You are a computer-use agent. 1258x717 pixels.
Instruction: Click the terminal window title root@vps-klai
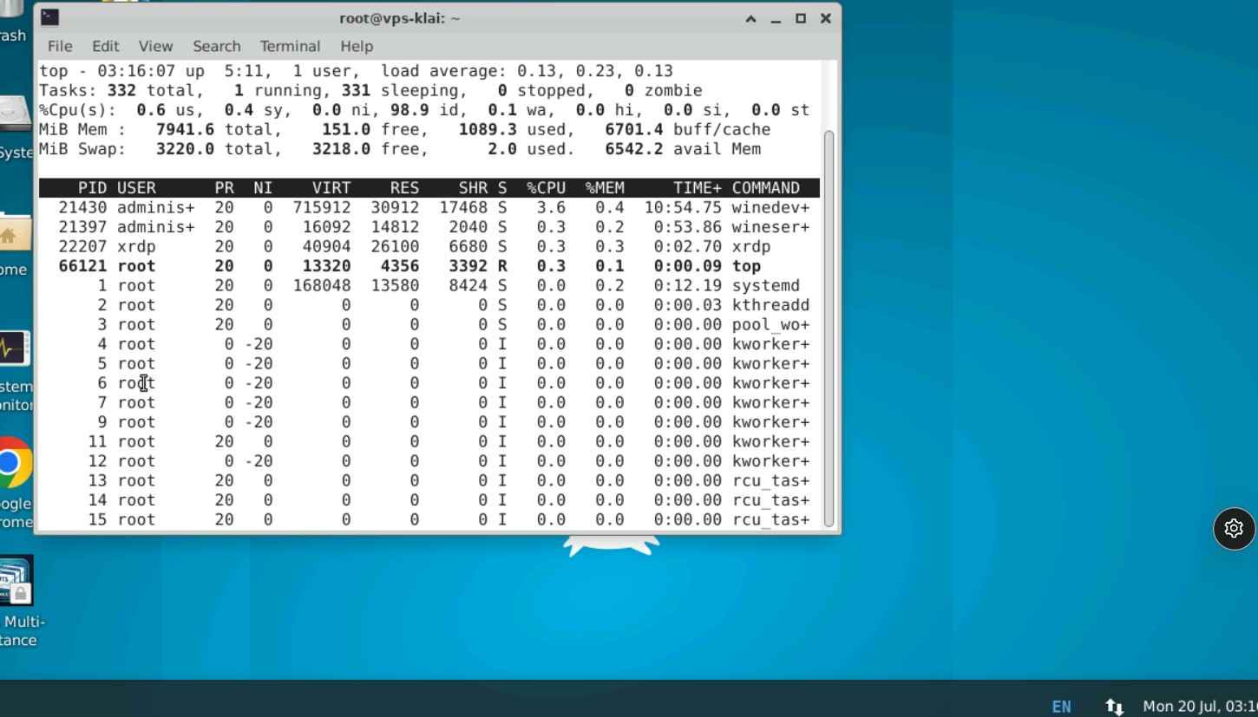click(x=399, y=18)
